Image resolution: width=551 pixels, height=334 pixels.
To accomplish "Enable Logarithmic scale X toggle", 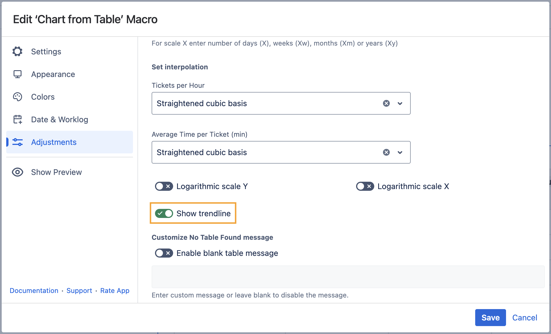I will pos(365,186).
